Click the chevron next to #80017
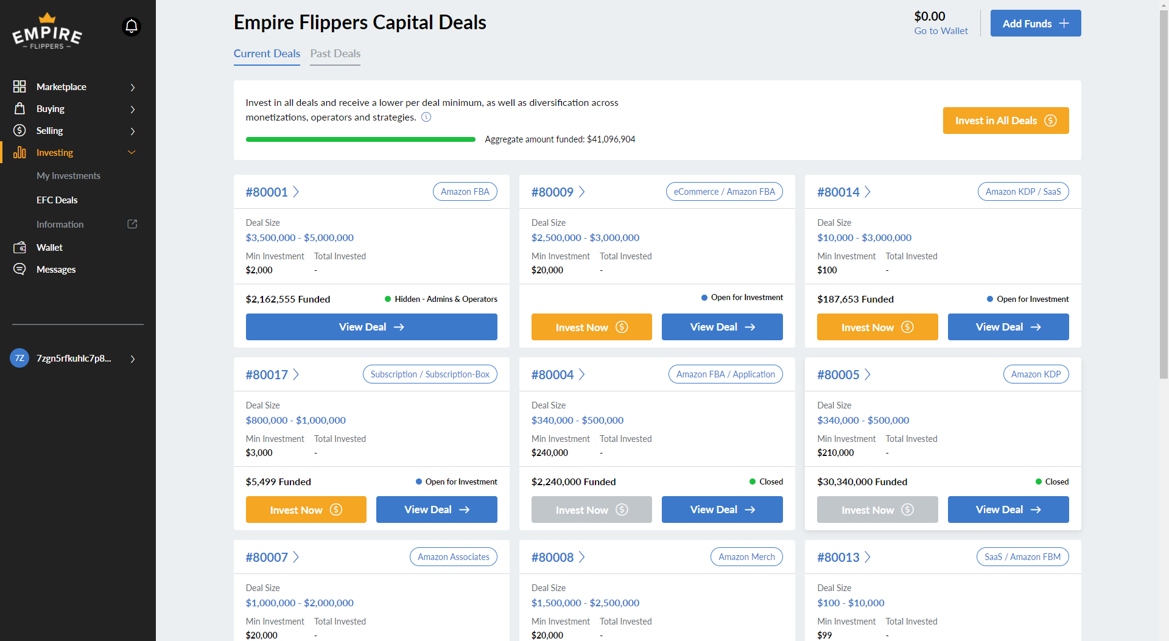1169x641 pixels. pos(296,374)
